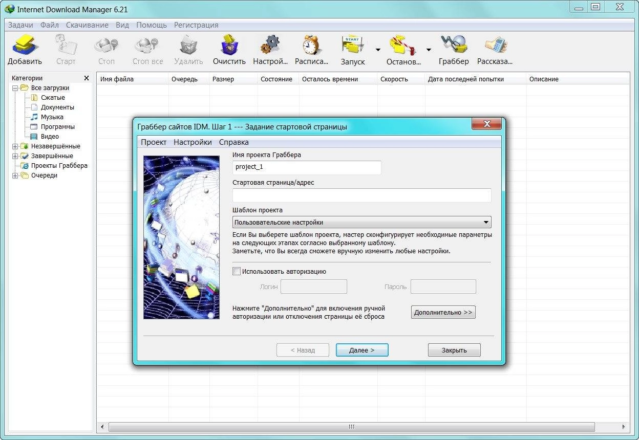The height and width of the screenshot is (440, 639).
Task: Select Проекты Граббера tree icon
Action: click(25, 166)
